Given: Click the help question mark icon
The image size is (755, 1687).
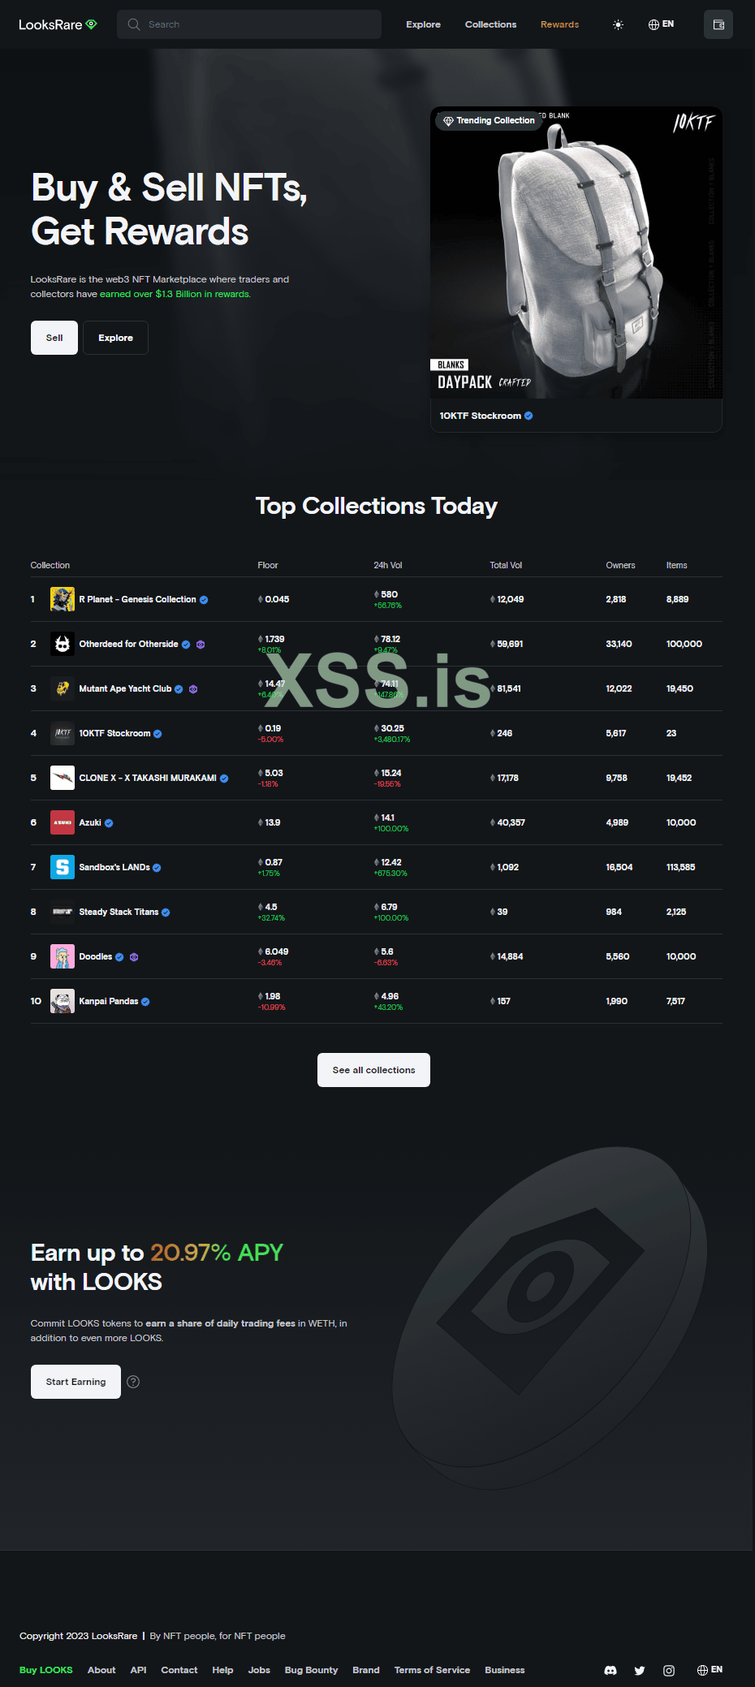Looking at the screenshot, I should coord(134,1382).
